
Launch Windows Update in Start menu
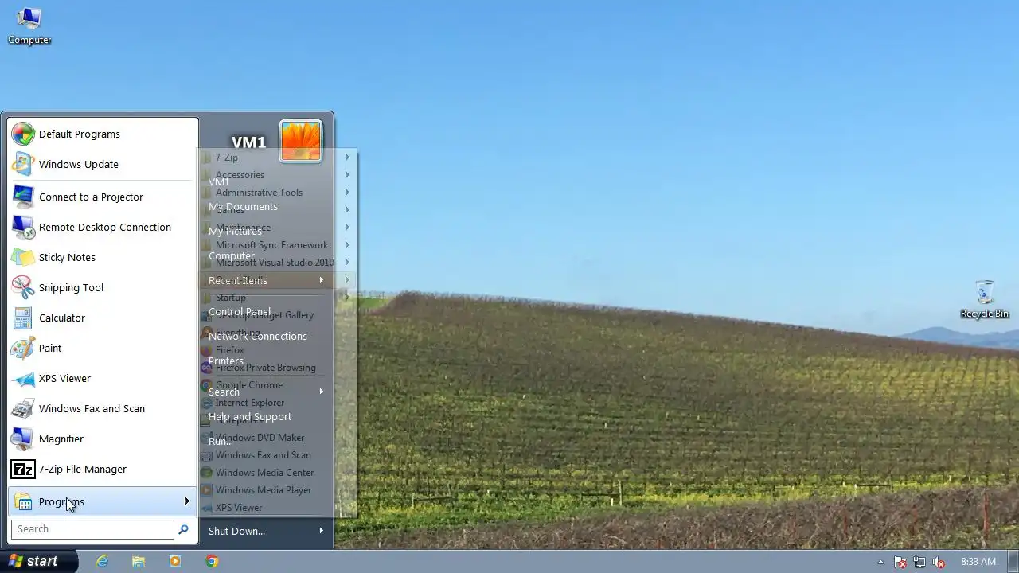click(103, 164)
